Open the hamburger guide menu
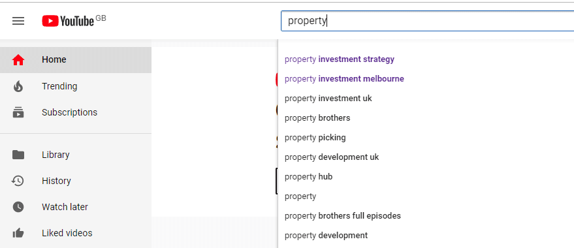574x248 pixels. (18, 21)
